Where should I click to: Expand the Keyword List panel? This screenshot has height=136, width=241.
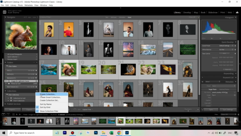(235, 77)
